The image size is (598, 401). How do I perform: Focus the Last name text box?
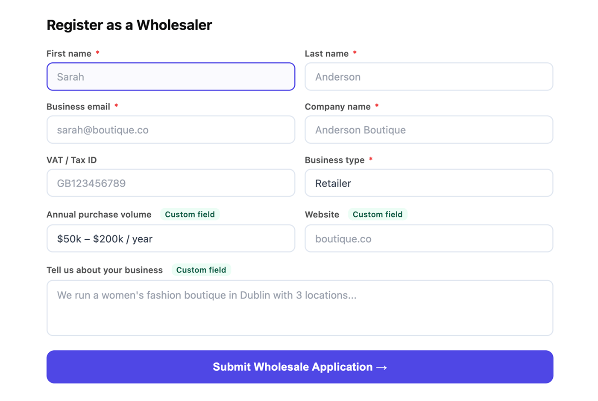pos(429,77)
